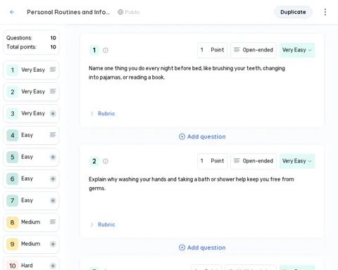The height and width of the screenshot is (270, 338).
Task: Click the back arrow icon
Action: (x=12, y=12)
